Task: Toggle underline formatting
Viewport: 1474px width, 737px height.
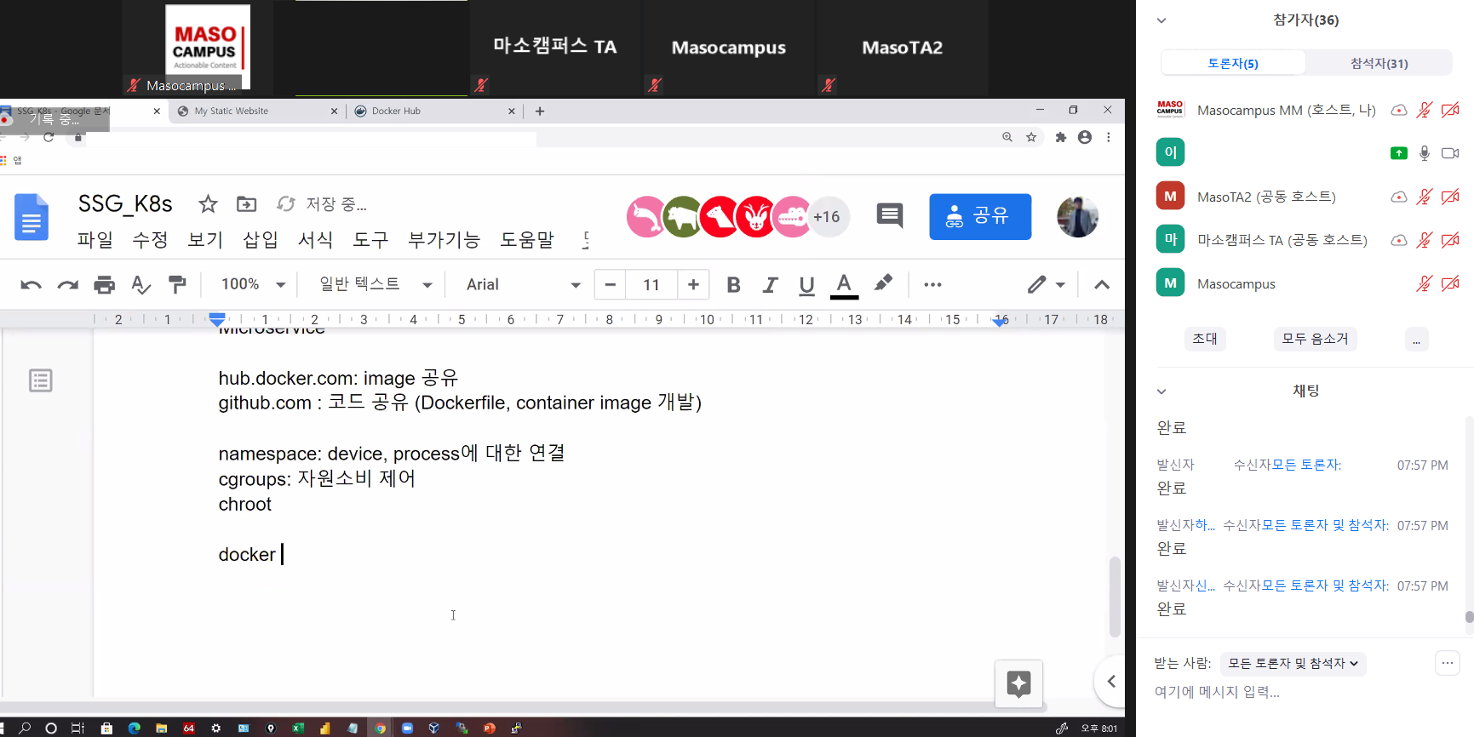Action: pos(806,285)
